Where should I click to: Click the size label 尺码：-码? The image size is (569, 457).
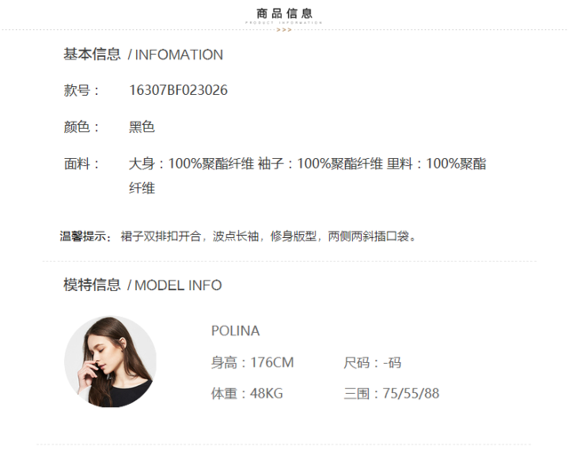pos(373,362)
